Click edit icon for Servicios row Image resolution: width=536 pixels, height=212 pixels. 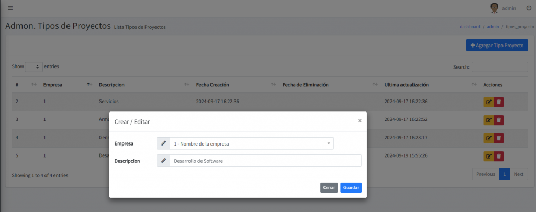(x=488, y=102)
